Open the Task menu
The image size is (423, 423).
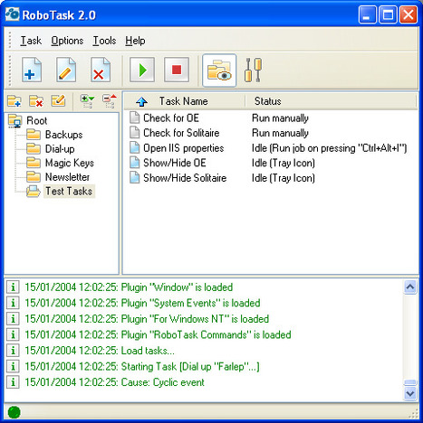click(31, 41)
